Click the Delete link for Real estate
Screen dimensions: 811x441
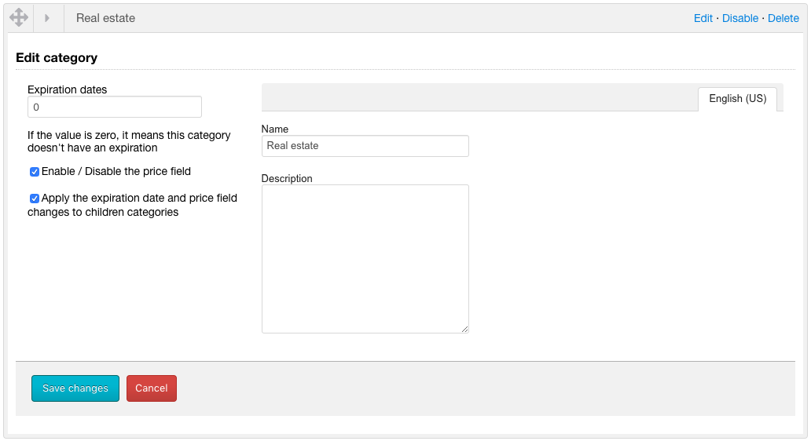[783, 18]
